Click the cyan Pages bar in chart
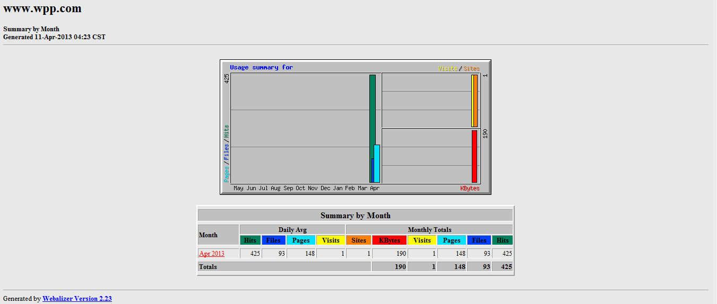 point(377,164)
